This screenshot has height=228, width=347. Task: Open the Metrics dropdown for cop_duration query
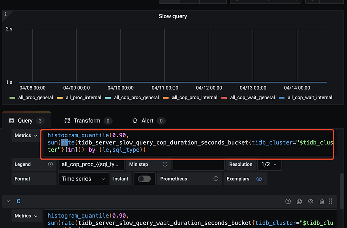coord(26,135)
